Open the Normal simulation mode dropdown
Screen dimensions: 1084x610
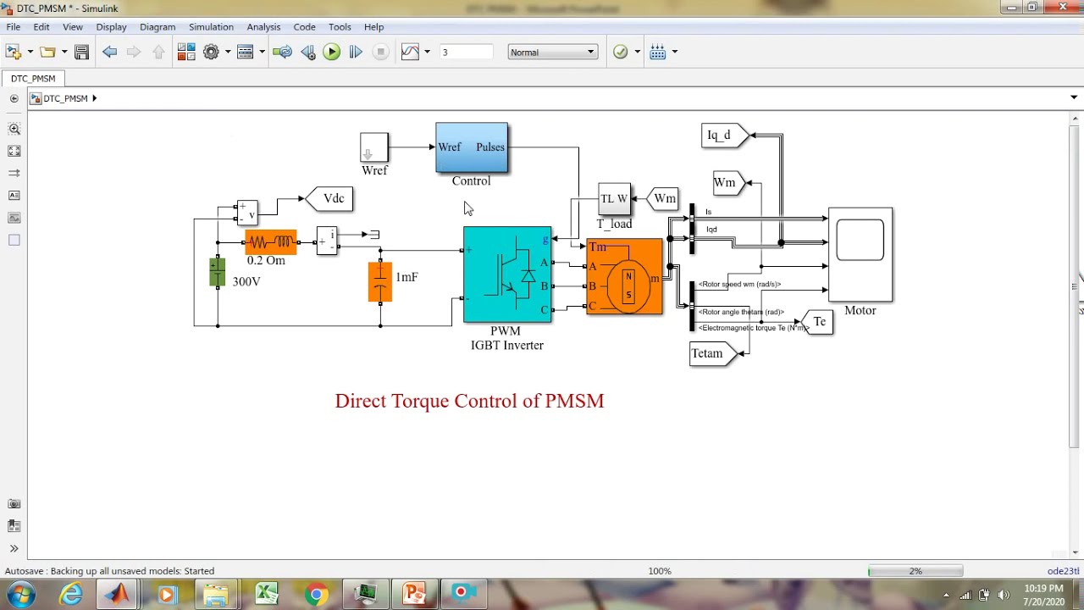[552, 52]
